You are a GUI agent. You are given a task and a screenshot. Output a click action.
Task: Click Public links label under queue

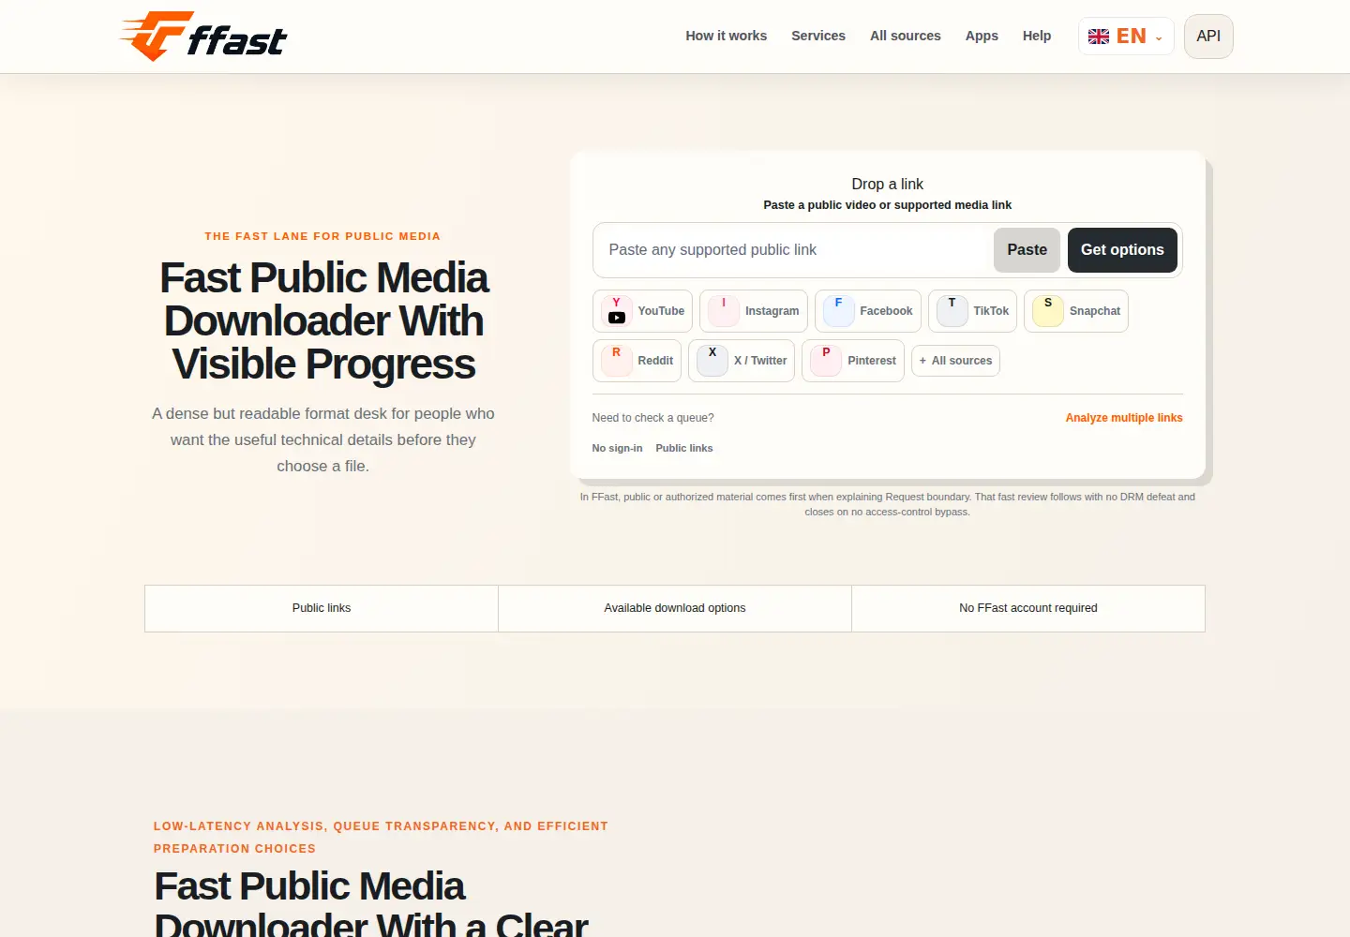point(684,448)
